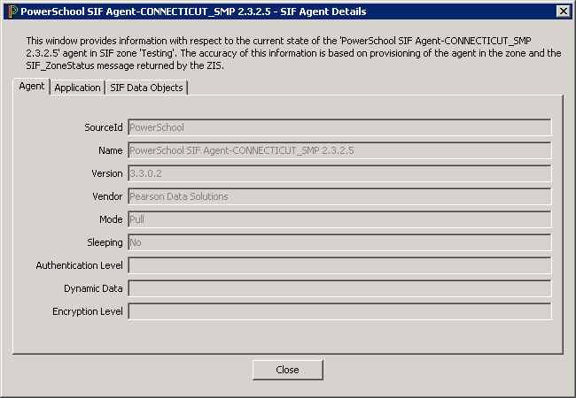The width and height of the screenshot is (576, 398).
Task: Click the Encryption Level label
Action: pos(87,311)
